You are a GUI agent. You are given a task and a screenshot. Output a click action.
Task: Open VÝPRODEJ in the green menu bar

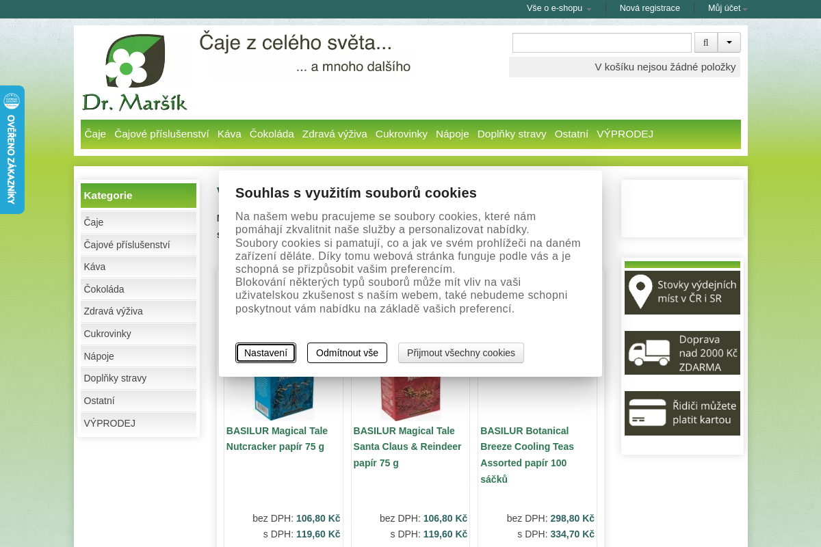click(625, 134)
